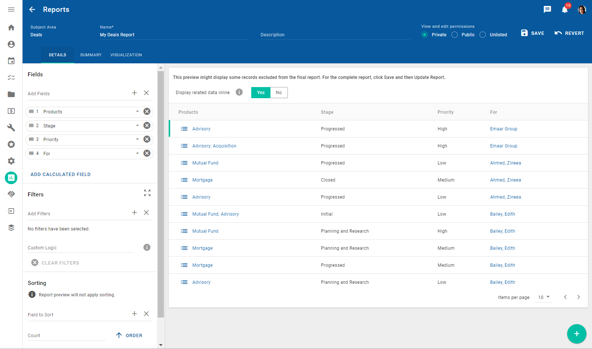Open the Stage field dropdown arrow

137,126
